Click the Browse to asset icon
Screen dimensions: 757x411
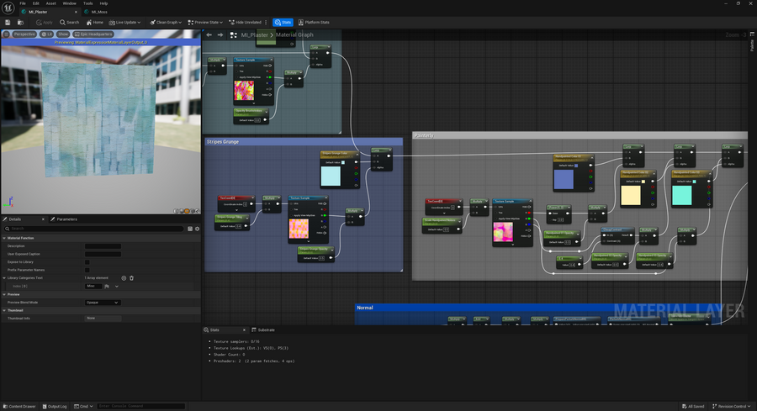pyautogui.click(x=19, y=22)
